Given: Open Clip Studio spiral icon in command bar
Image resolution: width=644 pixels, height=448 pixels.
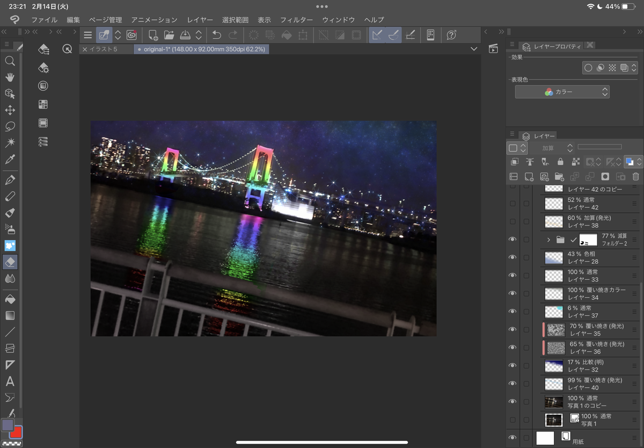Looking at the screenshot, I should [131, 35].
